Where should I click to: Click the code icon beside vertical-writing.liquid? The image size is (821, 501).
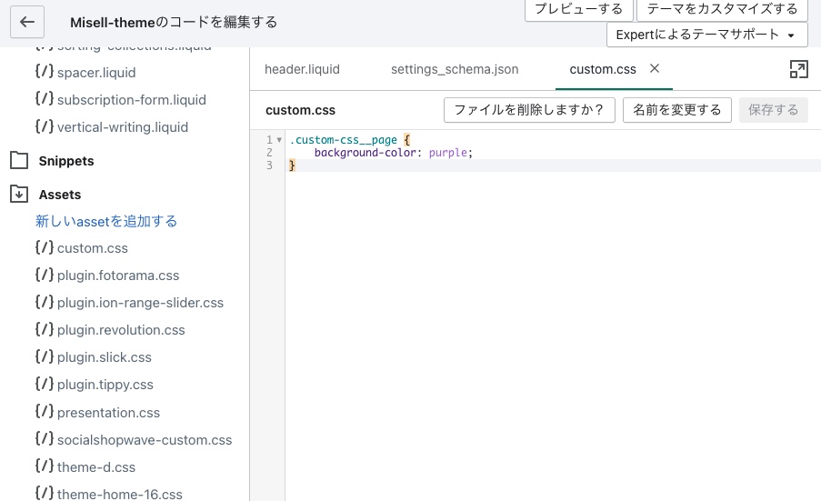point(45,125)
